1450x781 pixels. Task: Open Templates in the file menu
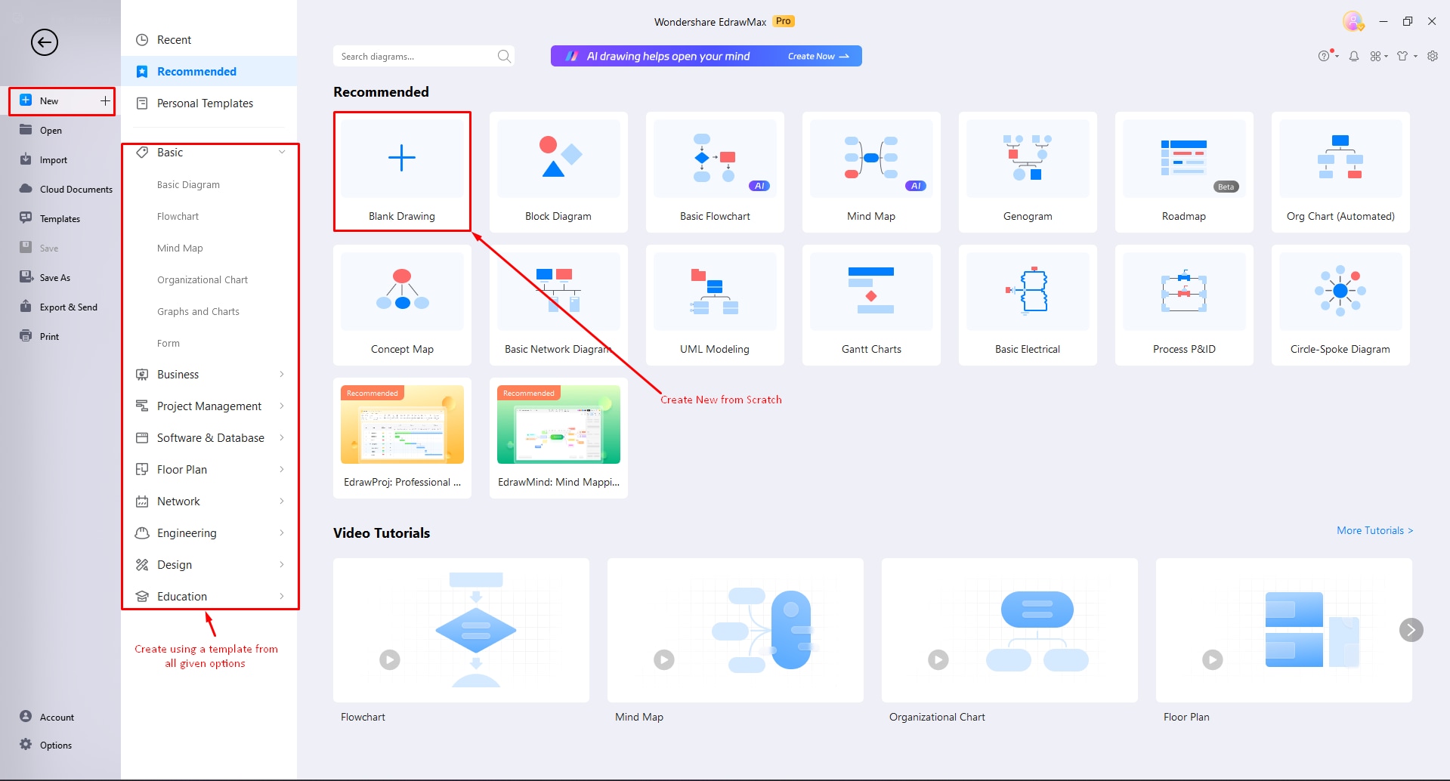(x=60, y=218)
